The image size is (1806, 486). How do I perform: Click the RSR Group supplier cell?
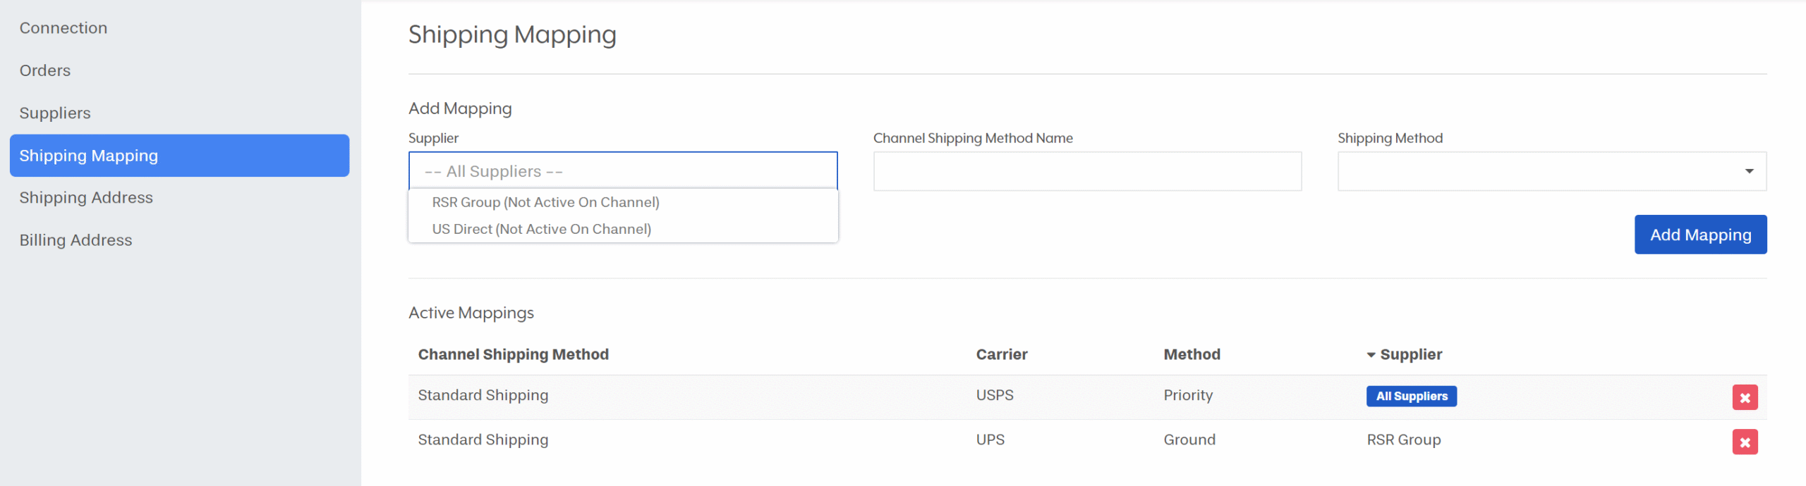coord(1403,440)
